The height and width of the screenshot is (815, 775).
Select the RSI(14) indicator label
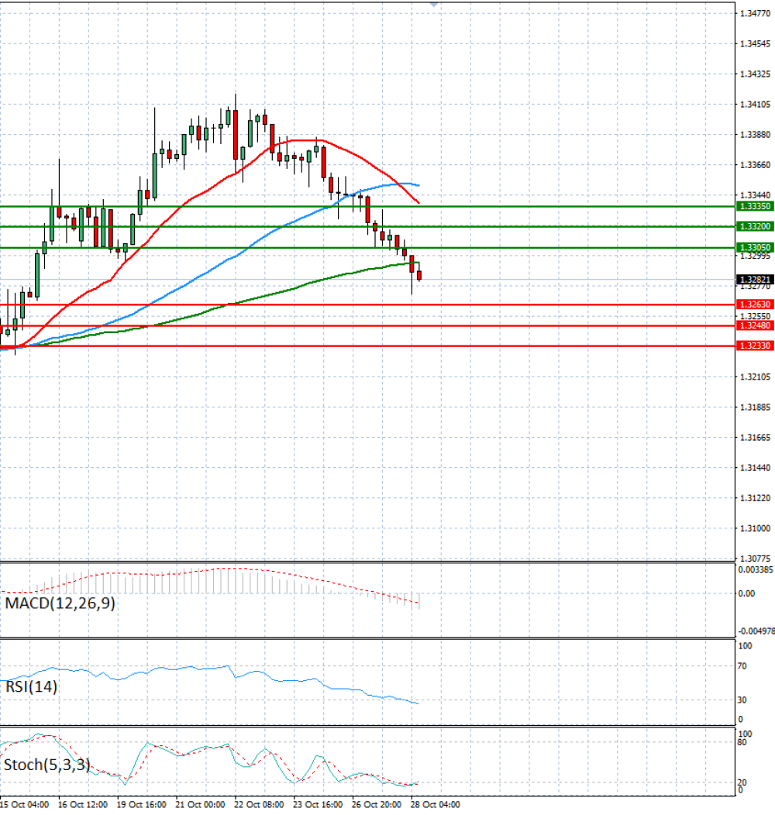[x=31, y=686]
